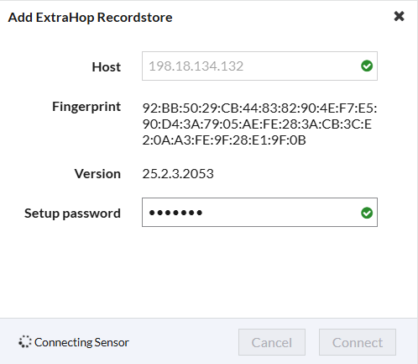Click the loading spinner beside Connecting Sensor
418x364 pixels.
(x=25, y=341)
